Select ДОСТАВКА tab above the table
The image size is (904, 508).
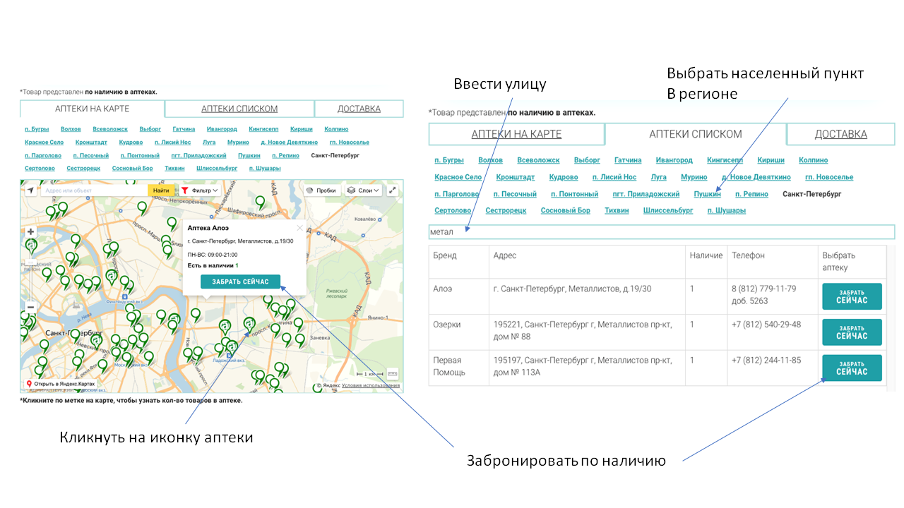(x=840, y=134)
